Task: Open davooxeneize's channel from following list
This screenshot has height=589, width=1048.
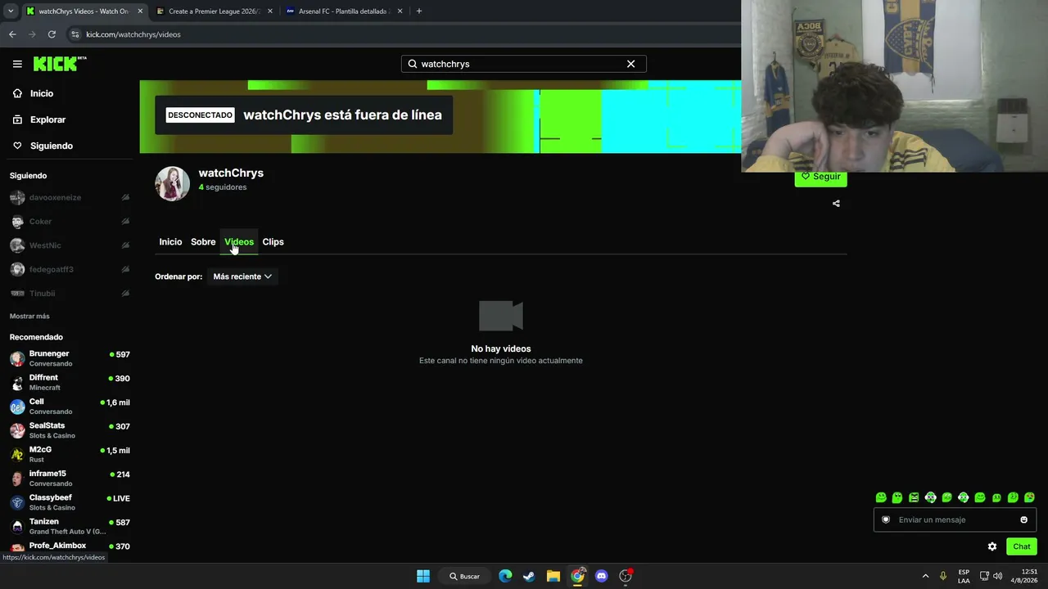Action: click(69, 197)
